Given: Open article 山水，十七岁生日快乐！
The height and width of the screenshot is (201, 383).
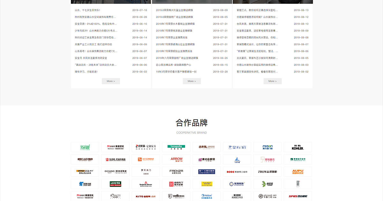Looking at the screenshot, I should click(x=87, y=10).
